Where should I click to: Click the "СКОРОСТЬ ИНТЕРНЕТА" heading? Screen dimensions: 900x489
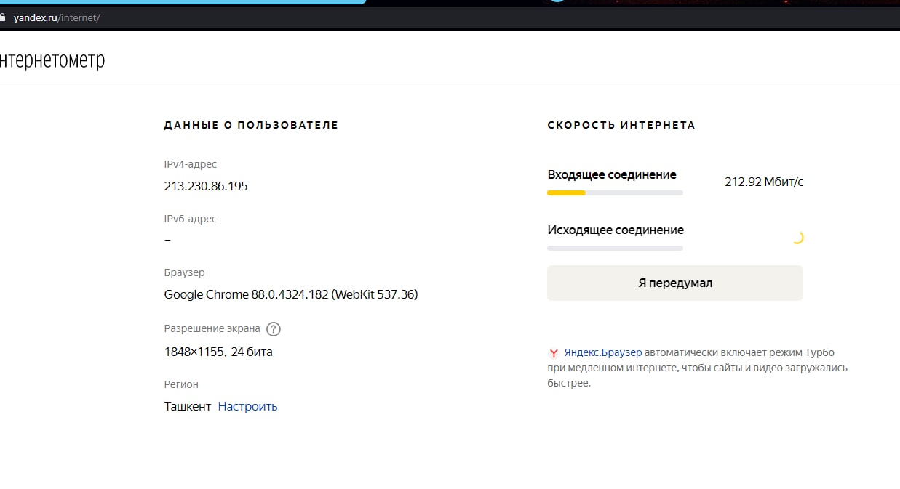point(621,125)
